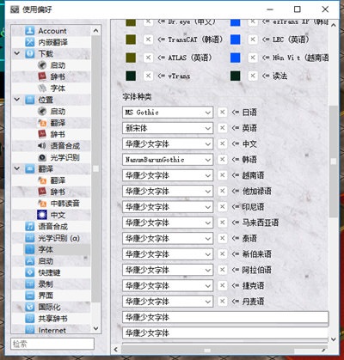Pick the 读法 dark green color swatch
This screenshot has height=360, width=344.
pos(236,76)
